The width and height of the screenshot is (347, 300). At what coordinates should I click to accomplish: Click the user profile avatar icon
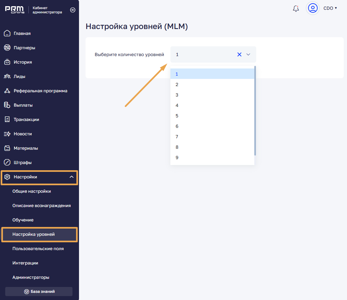pos(312,8)
